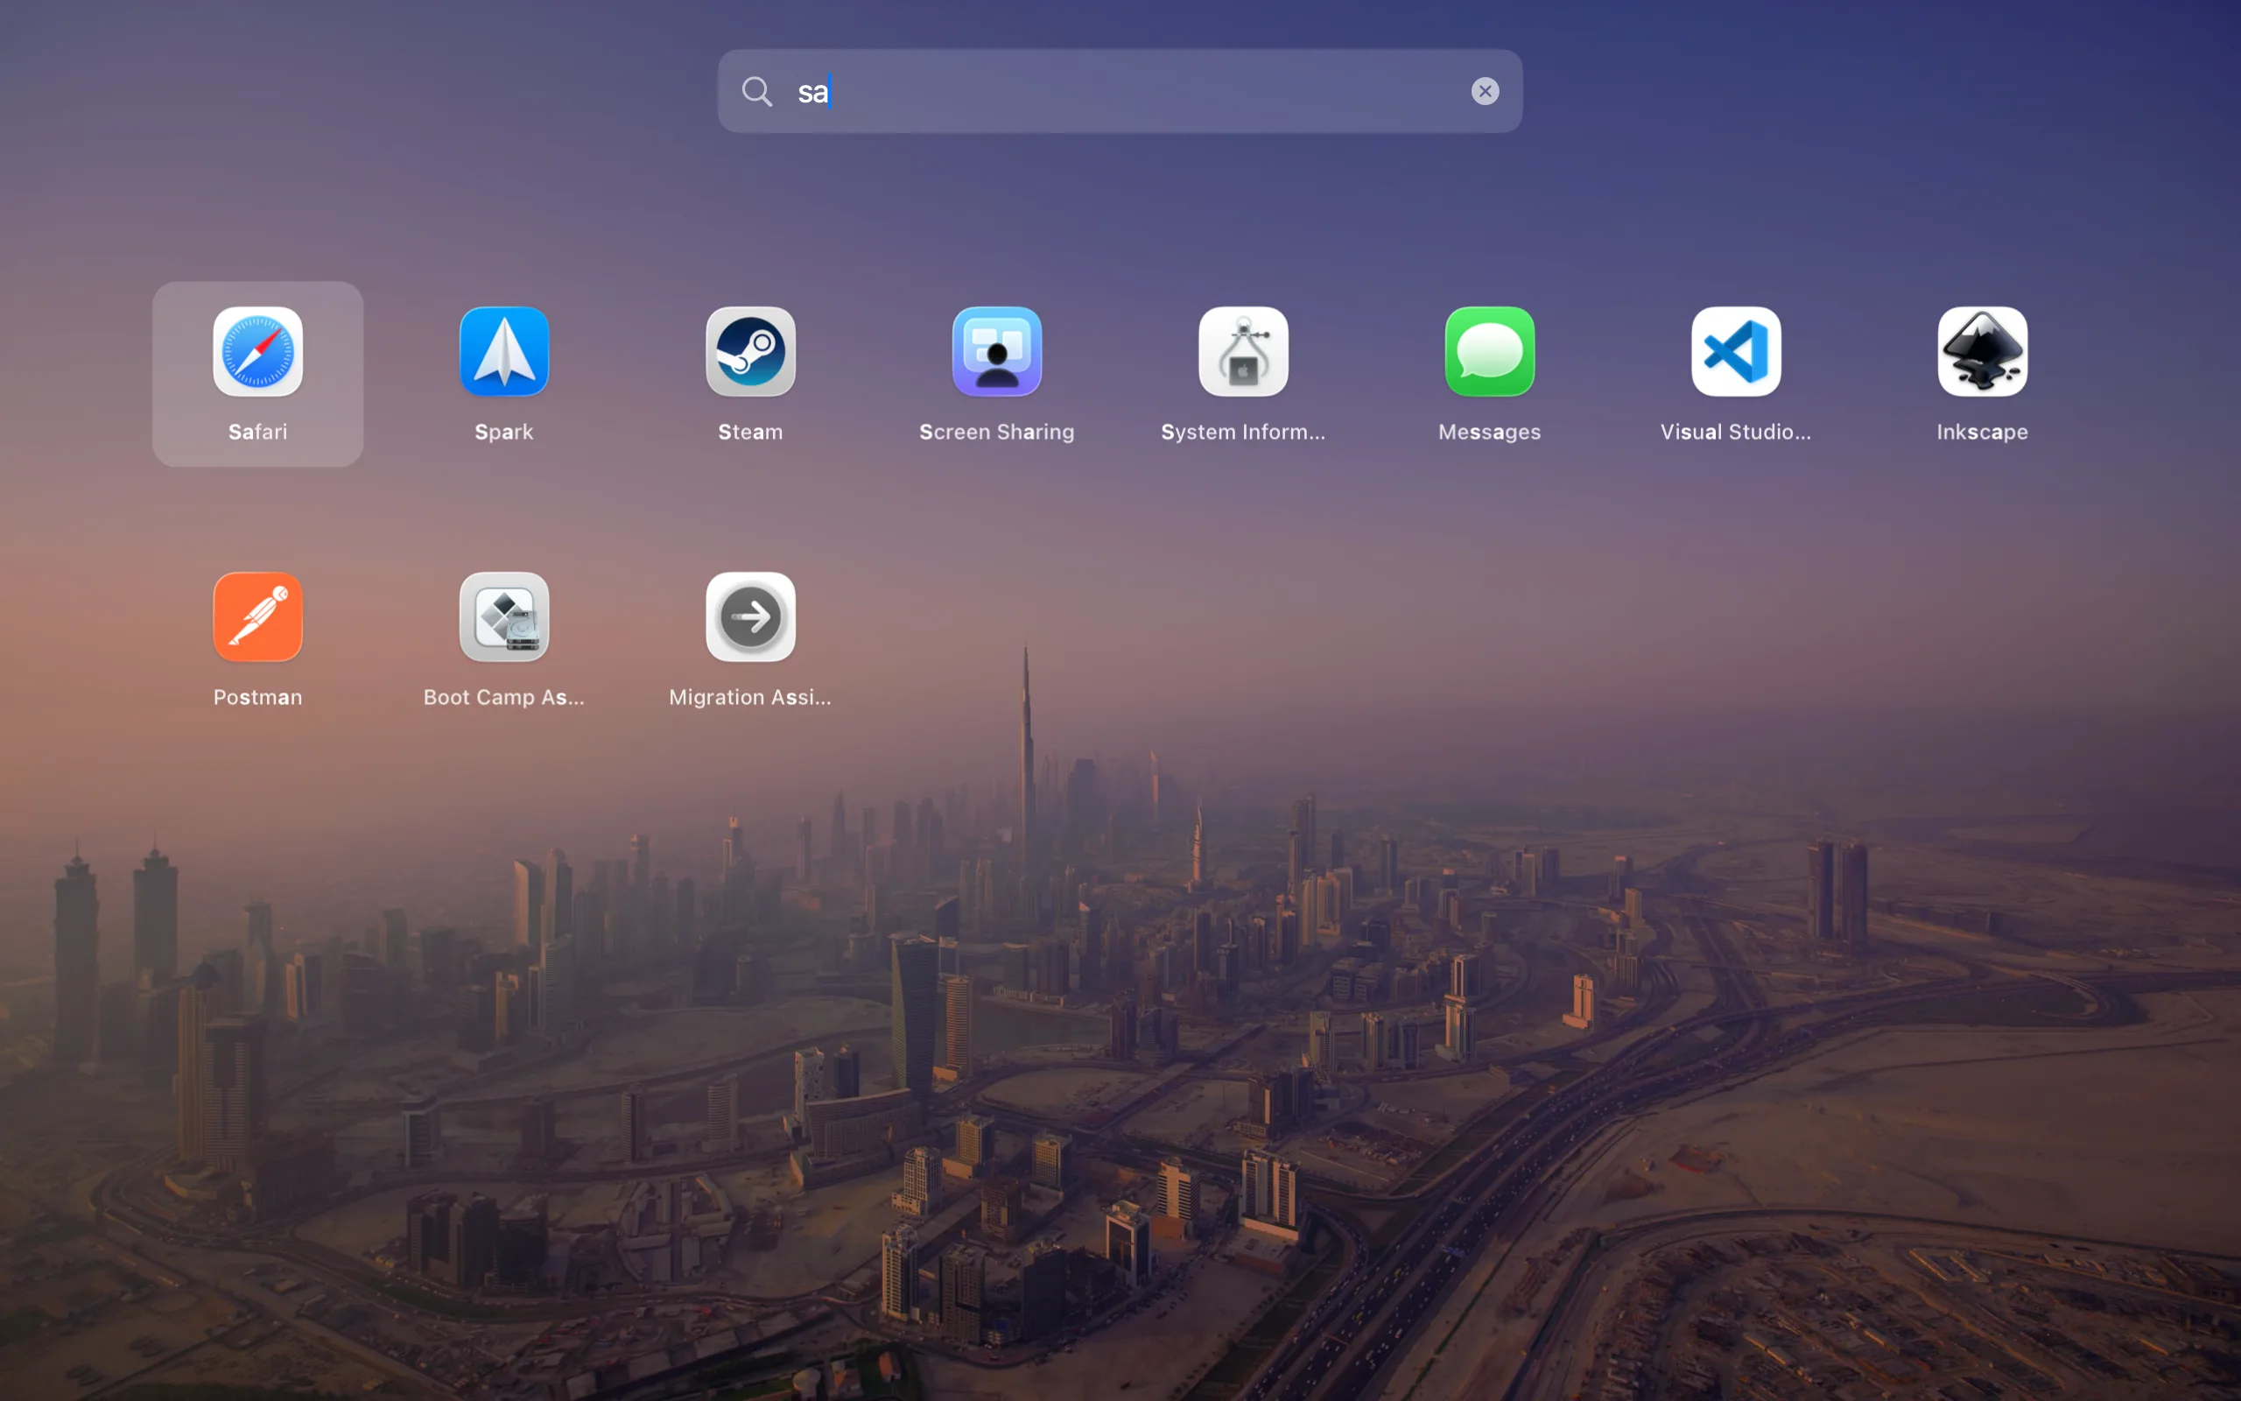Clear the search field text

click(x=1485, y=91)
